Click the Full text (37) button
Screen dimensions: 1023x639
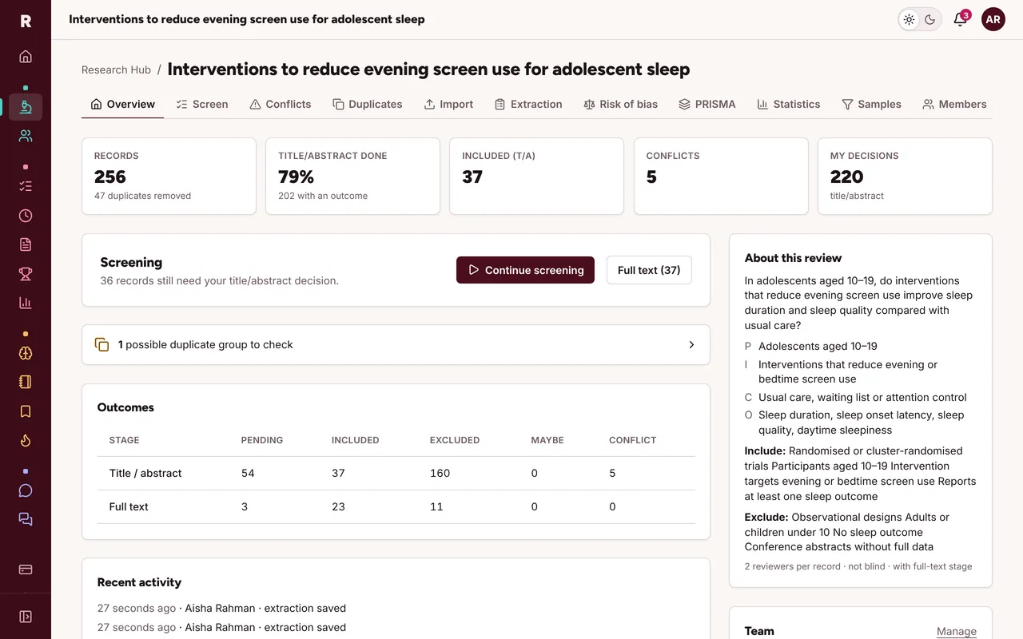pos(649,270)
